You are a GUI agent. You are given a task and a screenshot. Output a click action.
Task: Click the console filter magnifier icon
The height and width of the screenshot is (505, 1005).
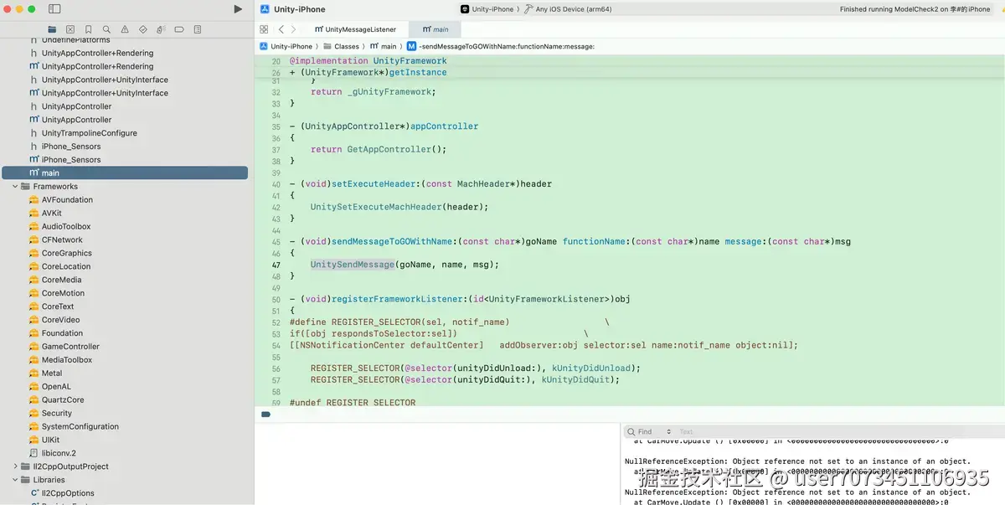click(631, 431)
